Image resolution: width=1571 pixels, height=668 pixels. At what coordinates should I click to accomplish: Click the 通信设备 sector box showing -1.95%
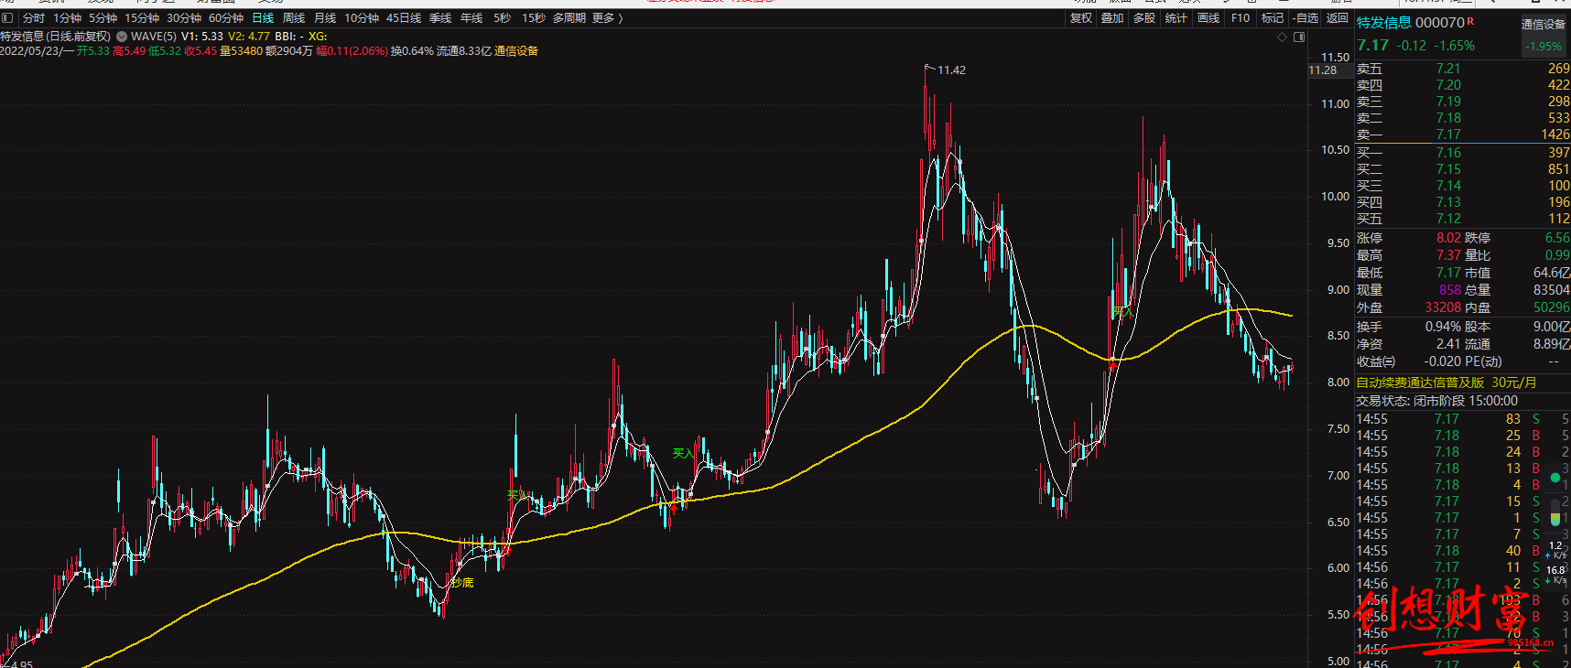[1544, 36]
